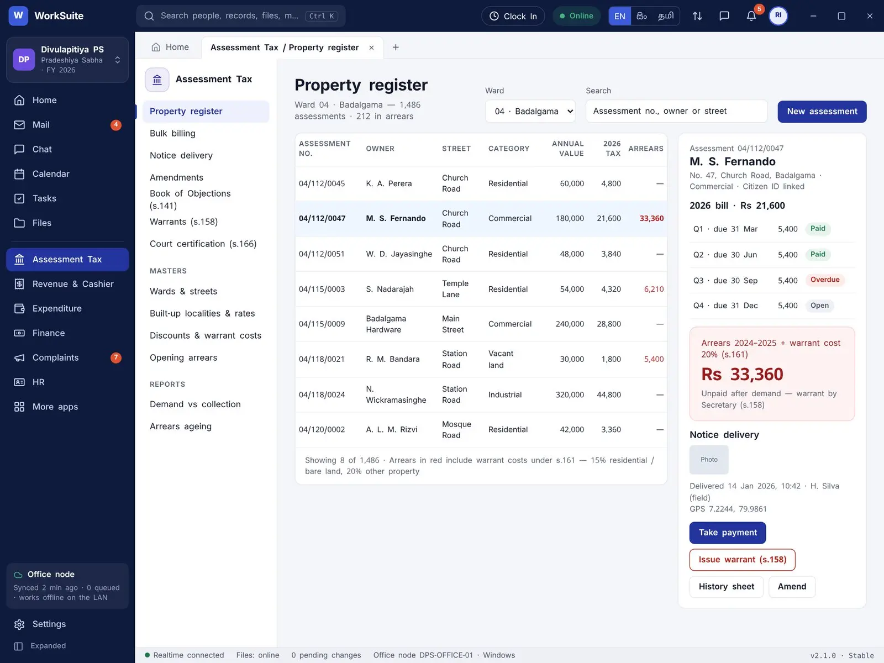Open Settings gear in sidebar
Image resolution: width=884 pixels, height=663 pixels.
(67, 624)
